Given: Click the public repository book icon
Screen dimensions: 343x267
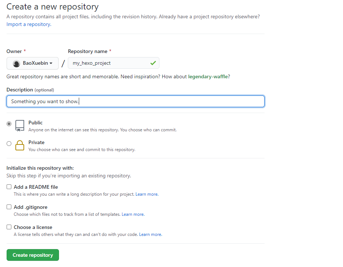Looking at the screenshot, I should [20, 125].
